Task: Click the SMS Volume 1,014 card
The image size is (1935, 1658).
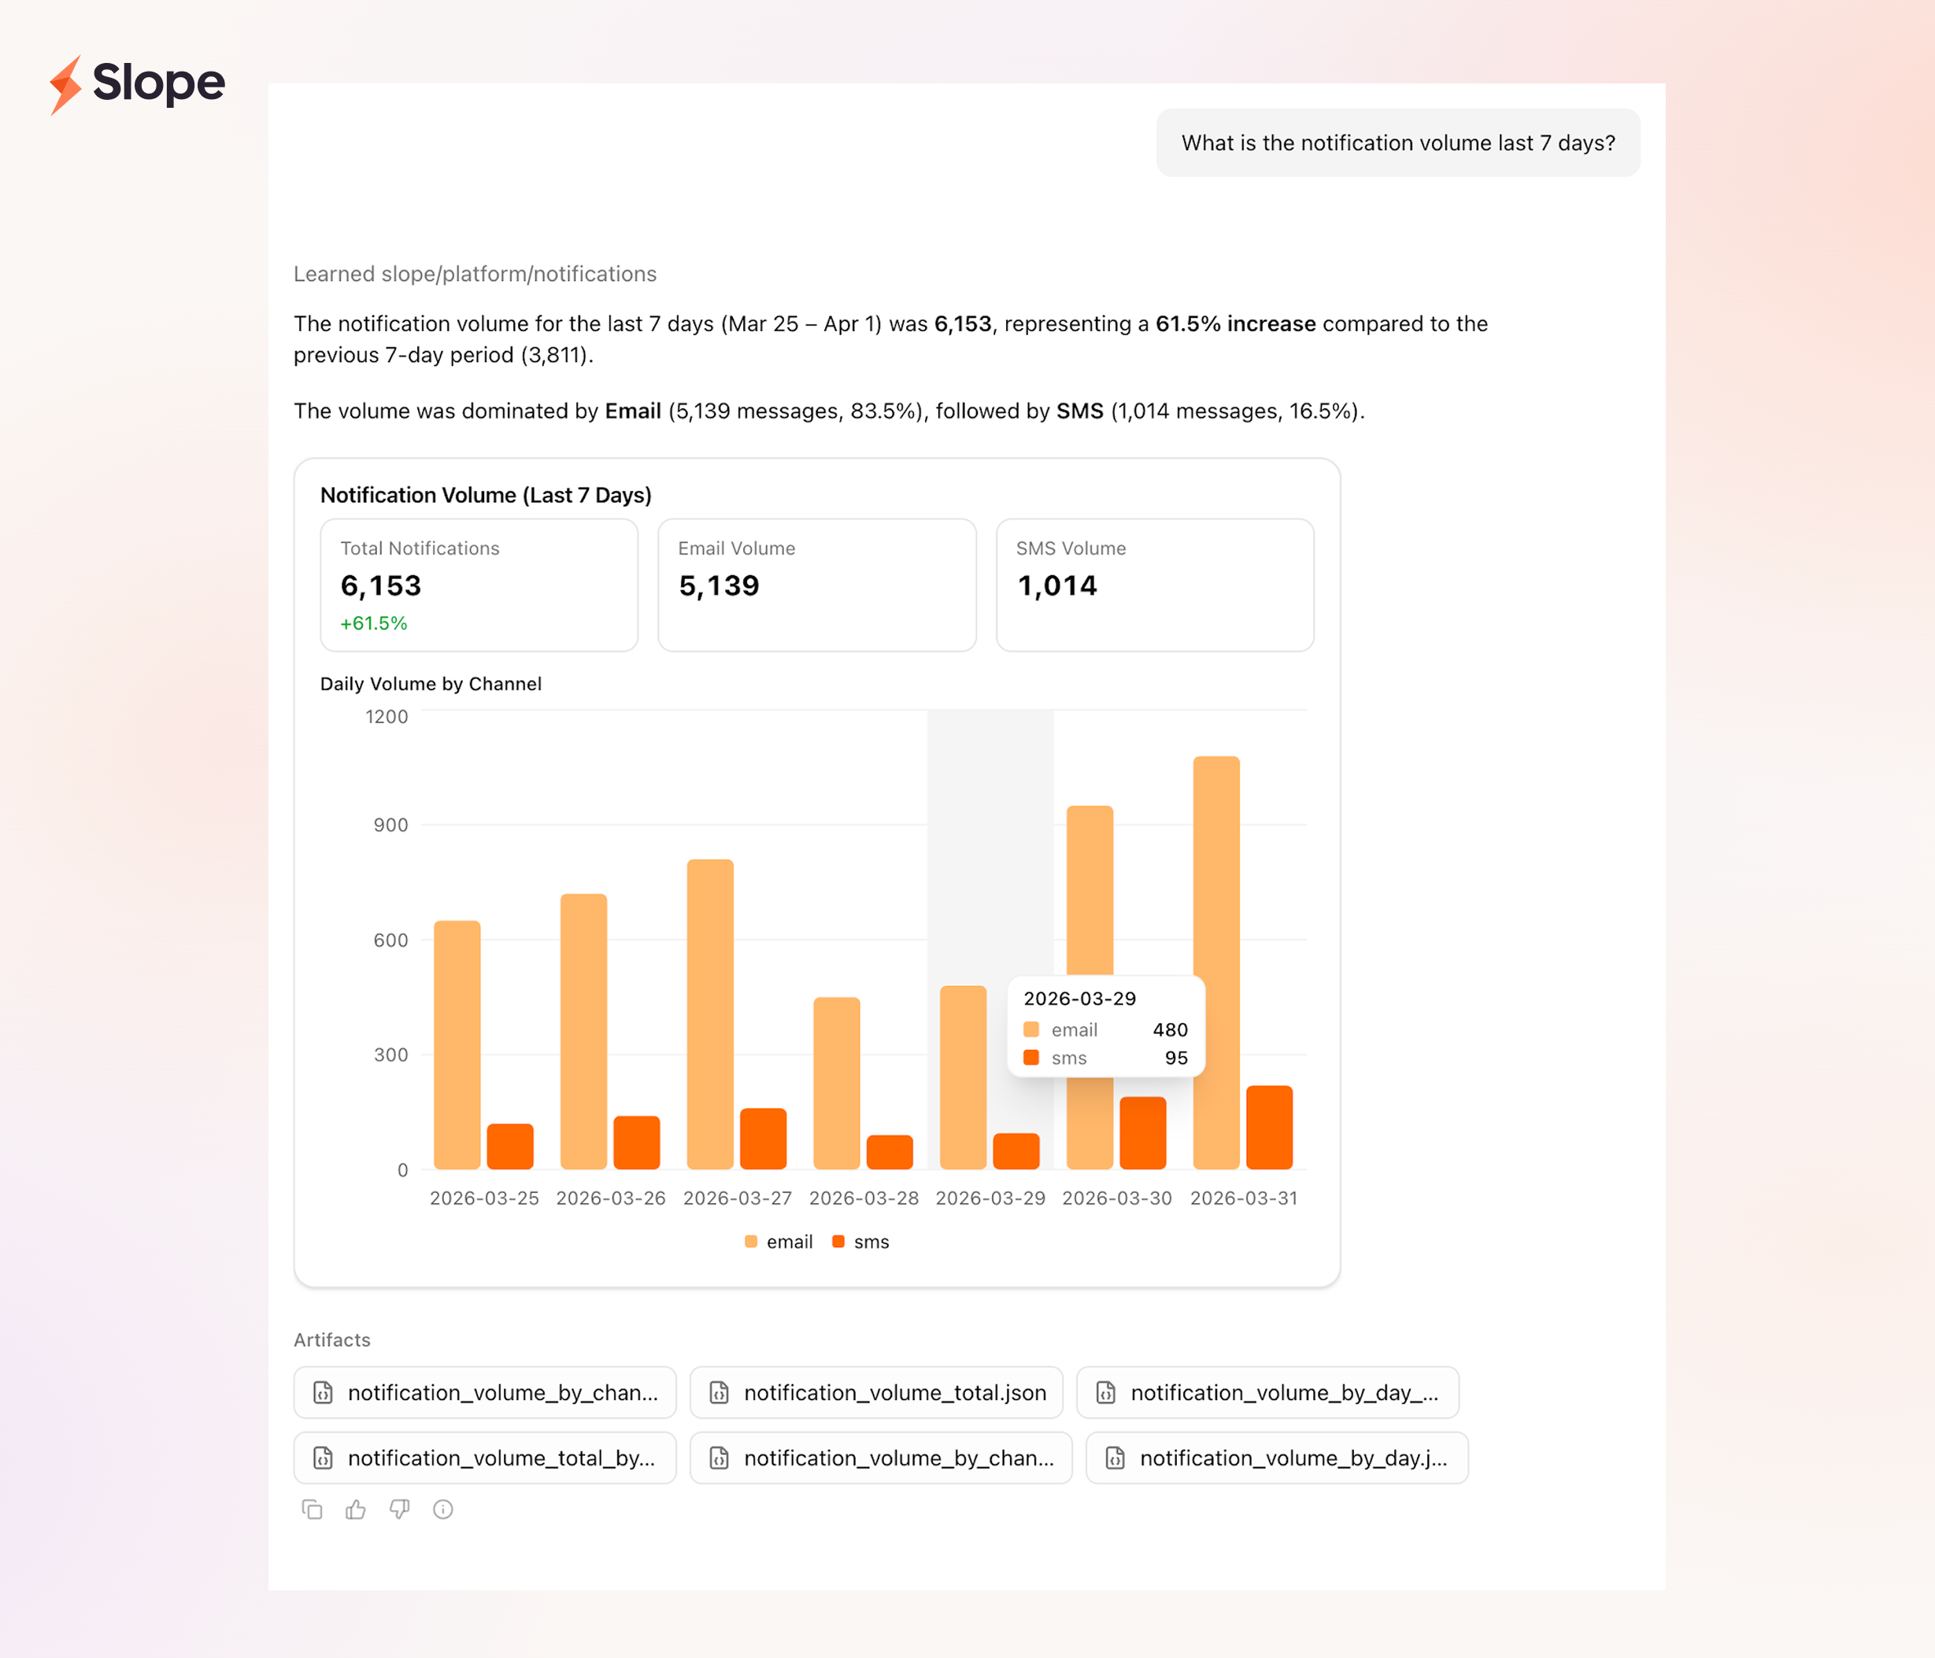Action: coord(1154,585)
